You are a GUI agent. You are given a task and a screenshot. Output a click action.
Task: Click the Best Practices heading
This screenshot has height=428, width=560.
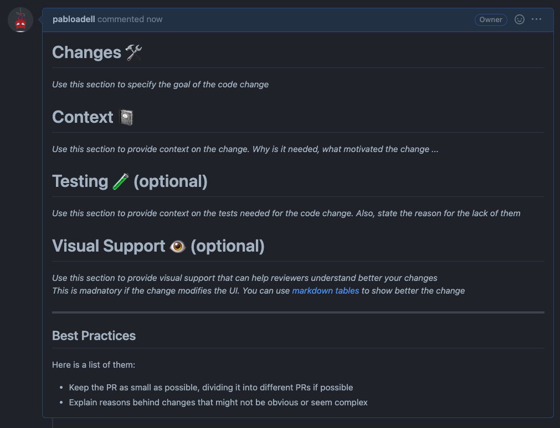[x=94, y=336]
